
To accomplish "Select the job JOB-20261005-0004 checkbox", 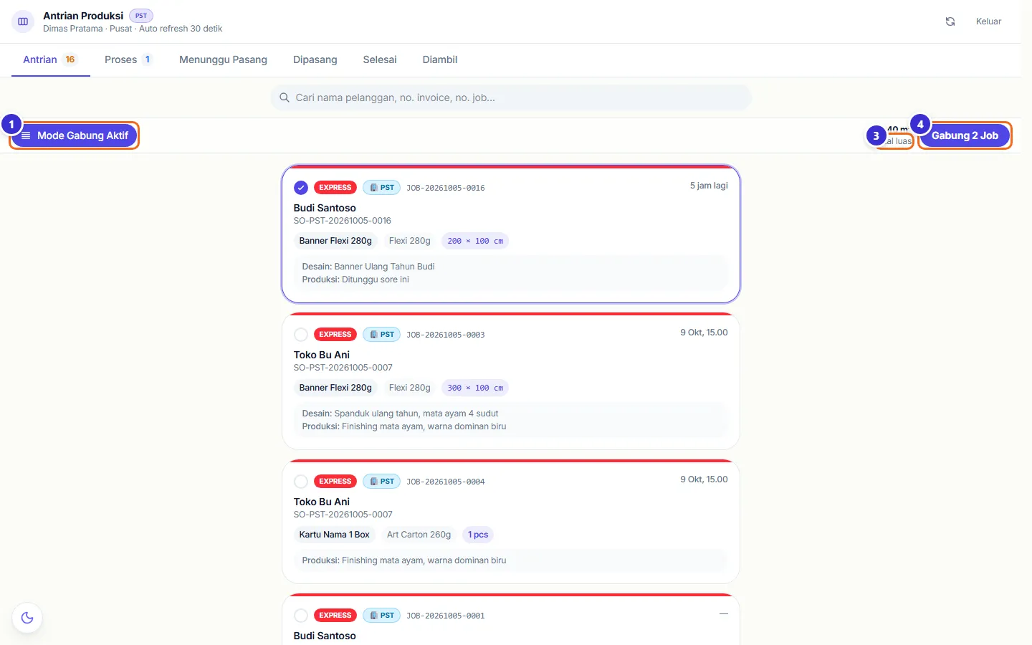I will (x=301, y=482).
